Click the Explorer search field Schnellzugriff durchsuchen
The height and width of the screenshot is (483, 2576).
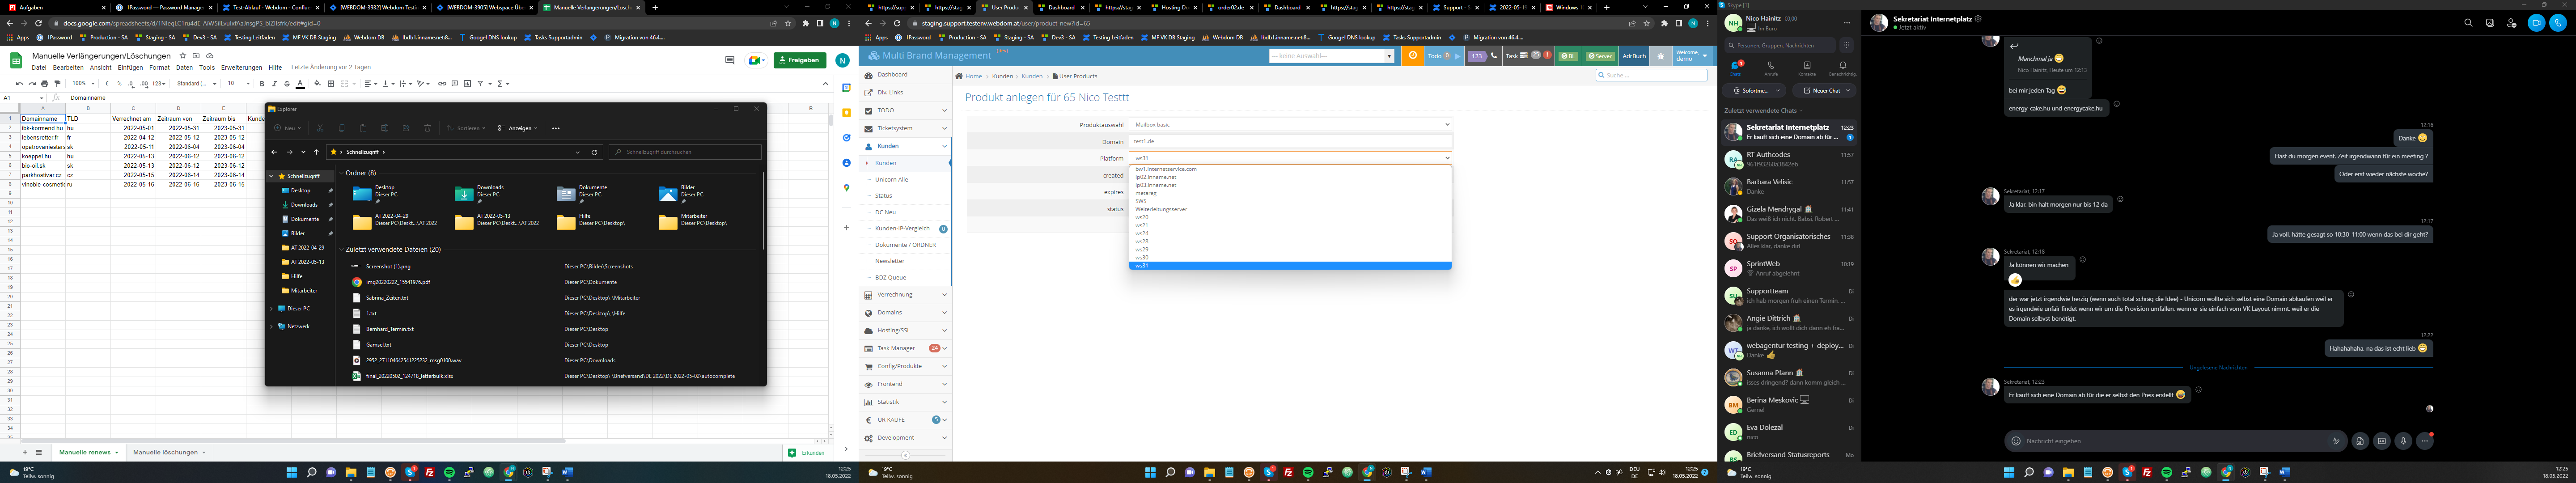pyautogui.click(x=685, y=152)
